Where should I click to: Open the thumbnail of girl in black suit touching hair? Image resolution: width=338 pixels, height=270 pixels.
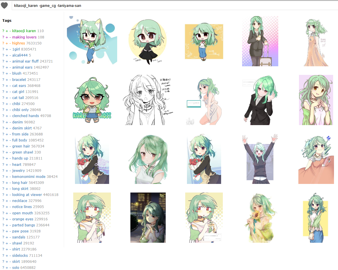tap(260, 100)
